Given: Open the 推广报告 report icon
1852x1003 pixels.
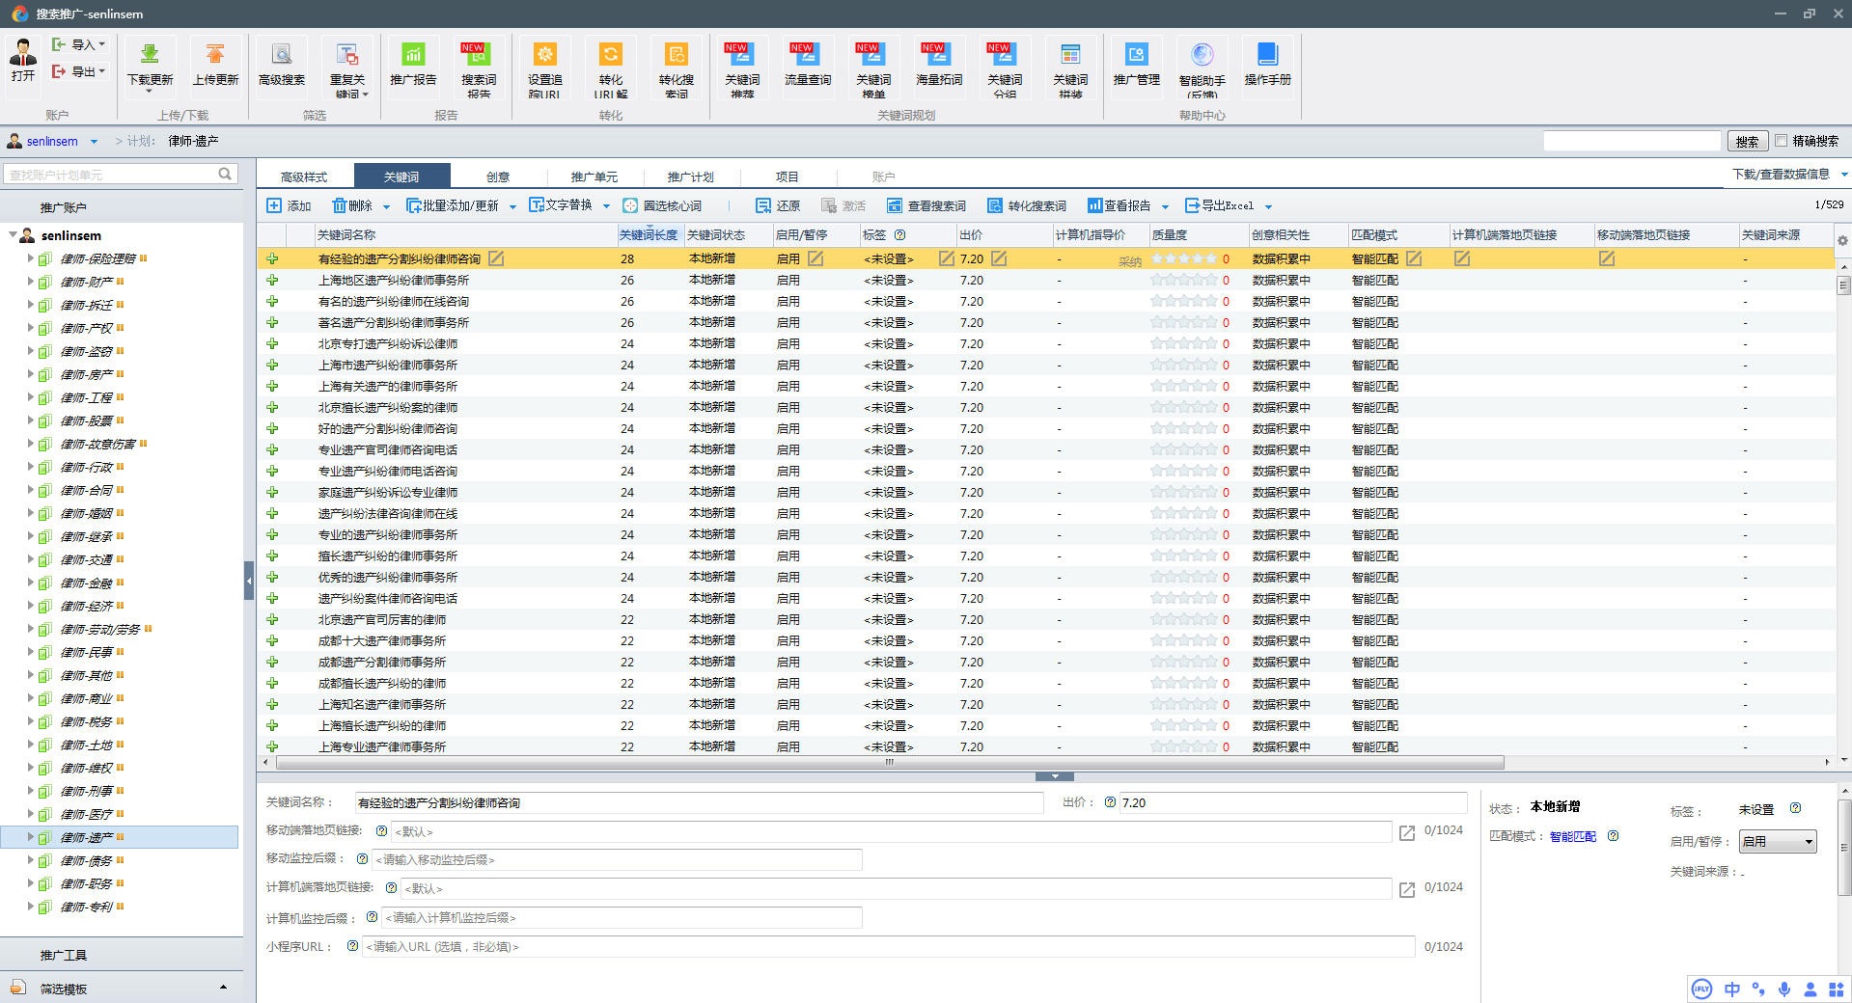Looking at the screenshot, I should (x=413, y=55).
